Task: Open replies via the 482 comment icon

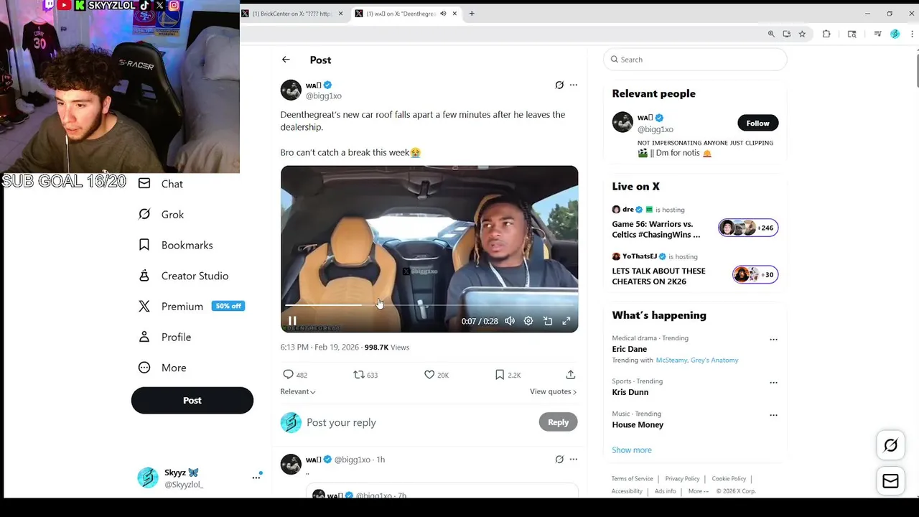Action: 289,375
